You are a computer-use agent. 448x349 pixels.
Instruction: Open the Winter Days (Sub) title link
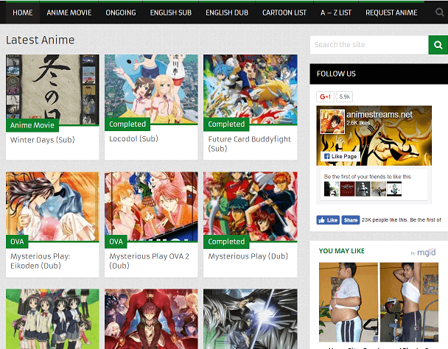click(42, 140)
